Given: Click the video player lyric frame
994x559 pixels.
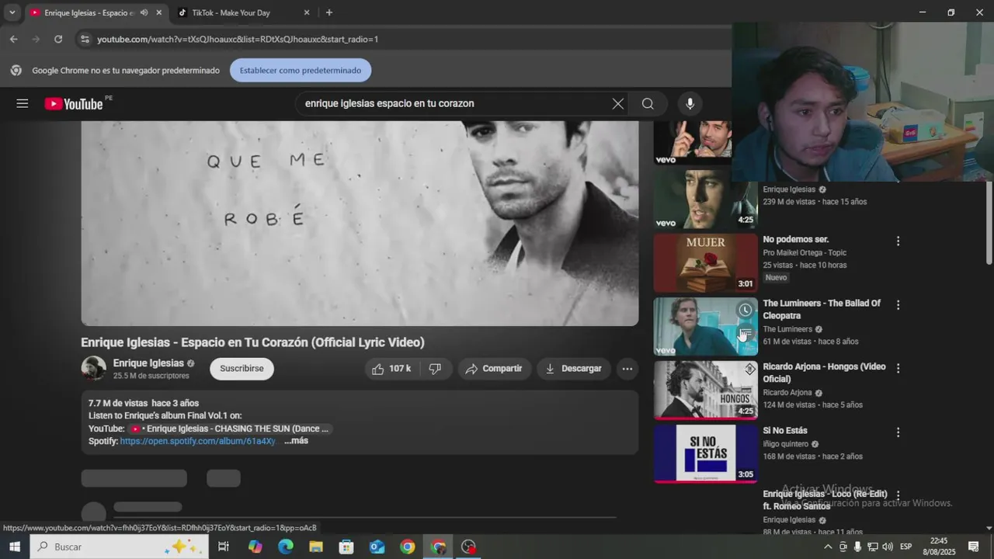Looking at the screenshot, I should pos(360,223).
